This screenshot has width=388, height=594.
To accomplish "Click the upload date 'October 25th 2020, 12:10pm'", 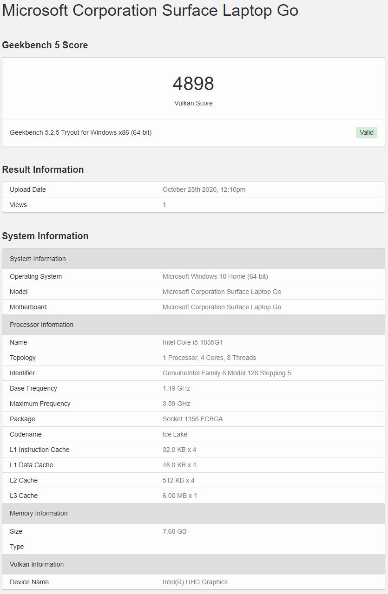I will point(204,189).
